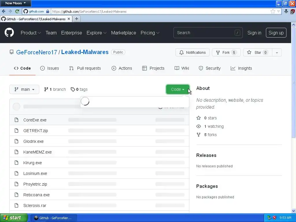Click the slash shortcut icon in search
Screen dimensions: 296x222
coord(237,33)
